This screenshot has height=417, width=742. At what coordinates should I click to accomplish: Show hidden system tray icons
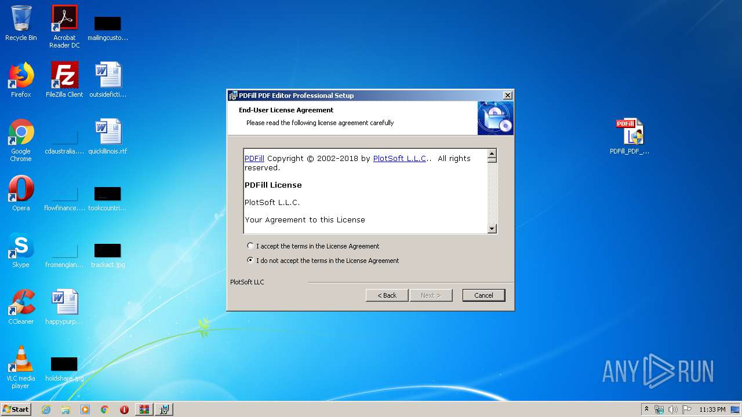click(646, 409)
